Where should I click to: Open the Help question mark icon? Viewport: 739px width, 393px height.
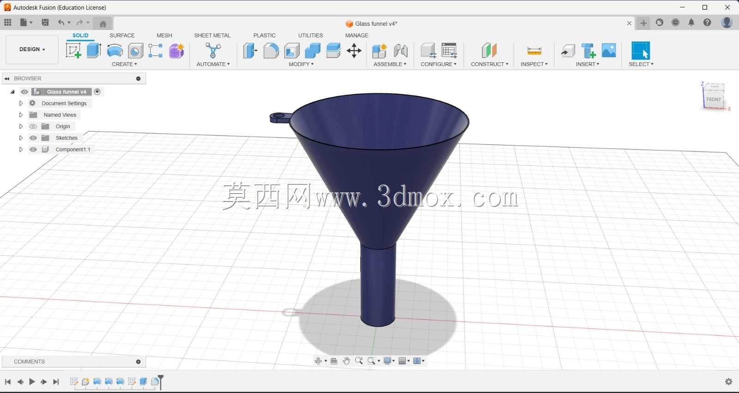click(707, 22)
